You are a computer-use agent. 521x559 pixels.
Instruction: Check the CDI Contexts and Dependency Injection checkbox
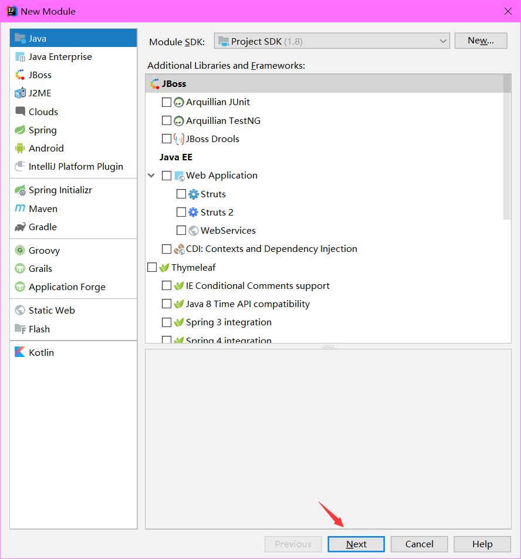click(x=166, y=249)
